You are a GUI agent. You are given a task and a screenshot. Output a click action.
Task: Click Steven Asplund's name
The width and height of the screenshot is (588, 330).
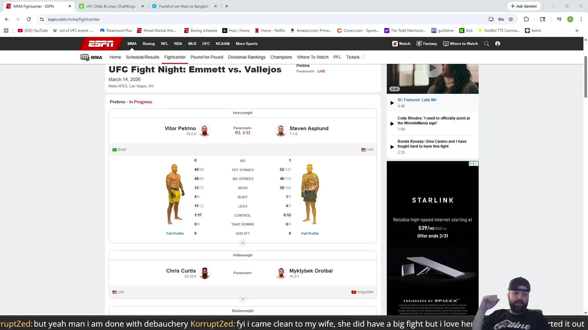tap(309, 128)
